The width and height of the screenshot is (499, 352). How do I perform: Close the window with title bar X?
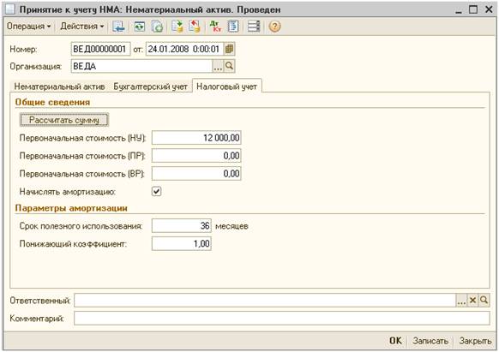pos(489,9)
